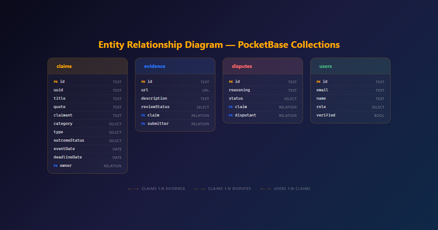Click the PK badge in users table

318,82
